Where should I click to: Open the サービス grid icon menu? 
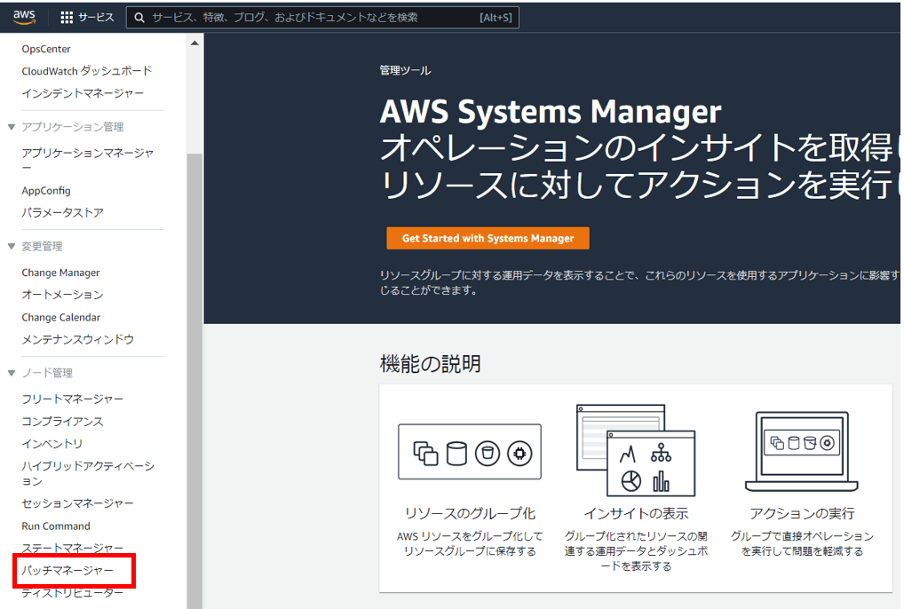pos(67,17)
